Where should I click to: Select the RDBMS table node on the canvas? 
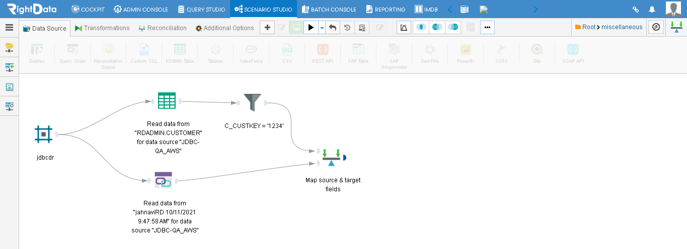167,101
